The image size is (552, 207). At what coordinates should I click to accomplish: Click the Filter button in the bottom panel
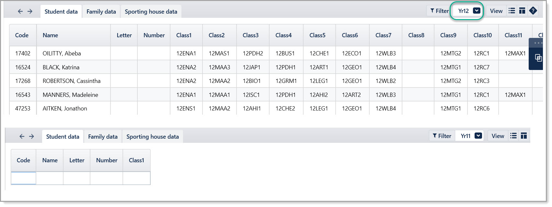point(442,136)
